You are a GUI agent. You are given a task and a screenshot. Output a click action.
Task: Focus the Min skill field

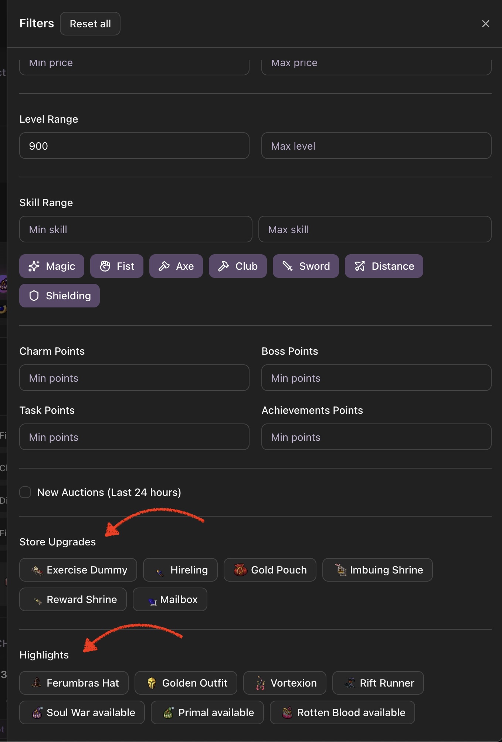pos(136,229)
